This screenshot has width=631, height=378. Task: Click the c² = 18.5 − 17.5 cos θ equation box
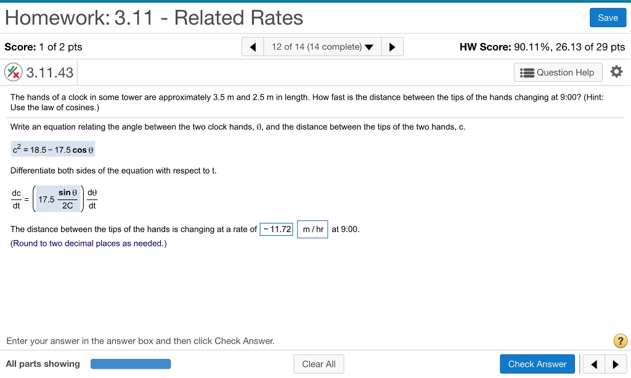pyautogui.click(x=52, y=149)
